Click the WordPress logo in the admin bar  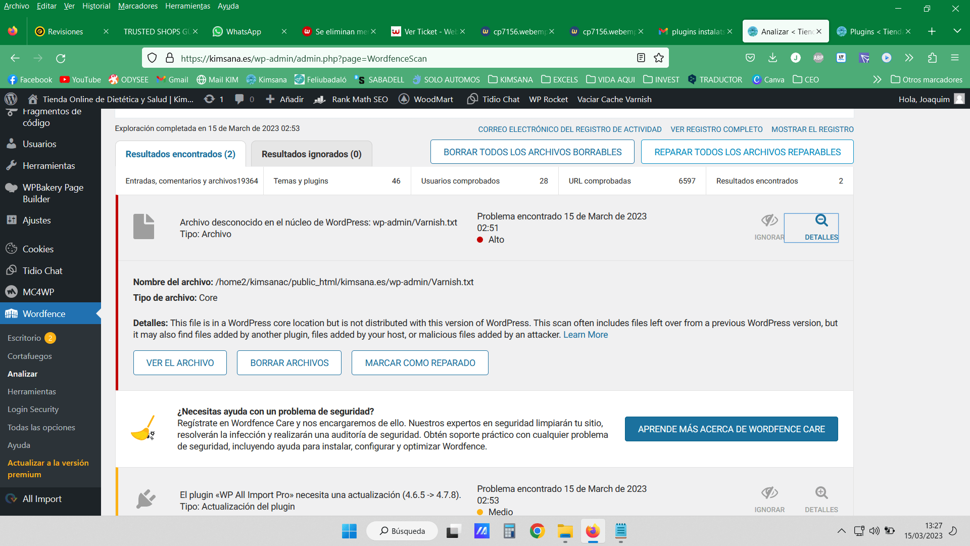point(11,99)
